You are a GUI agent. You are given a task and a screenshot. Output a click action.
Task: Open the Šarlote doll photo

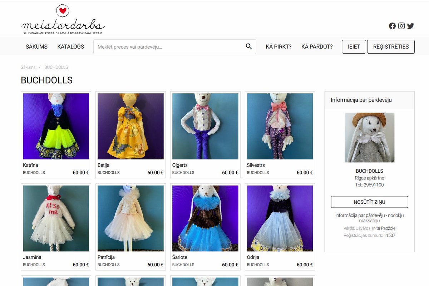pyautogui.click(x=205, y=218)
